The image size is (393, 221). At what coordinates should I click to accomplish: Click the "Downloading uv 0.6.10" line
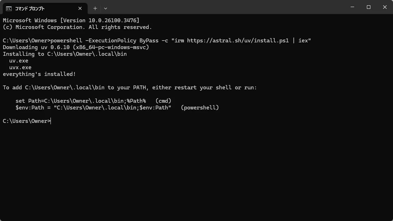click(x=76, y=47)
